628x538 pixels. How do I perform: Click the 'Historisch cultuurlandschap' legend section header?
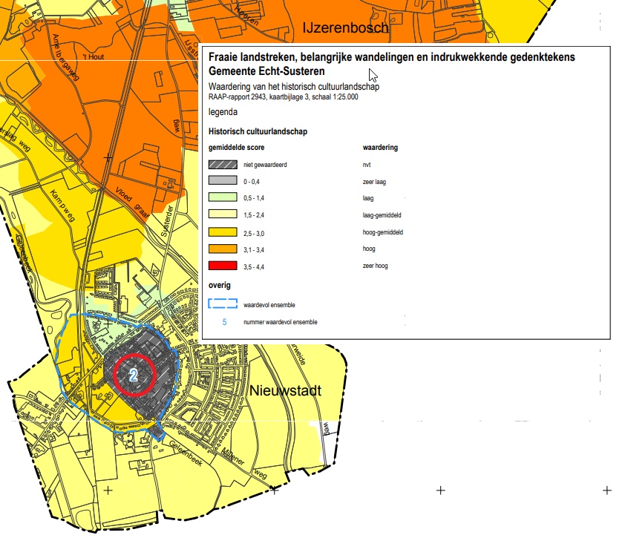click(x=258, y=131)
